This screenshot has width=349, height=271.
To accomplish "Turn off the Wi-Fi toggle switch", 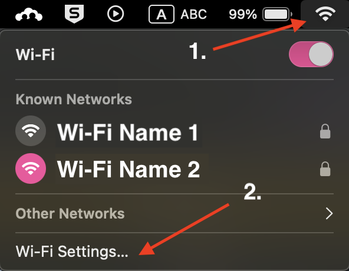I will coord(311,54).
